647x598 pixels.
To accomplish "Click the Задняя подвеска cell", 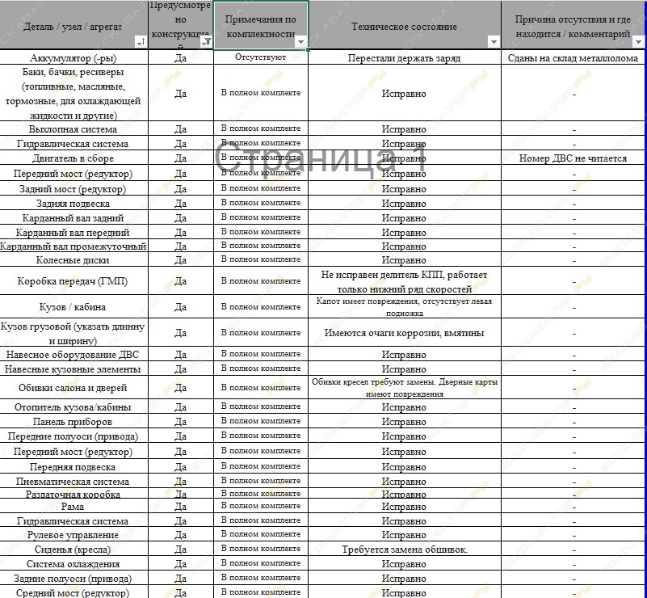I will point(74,204).
